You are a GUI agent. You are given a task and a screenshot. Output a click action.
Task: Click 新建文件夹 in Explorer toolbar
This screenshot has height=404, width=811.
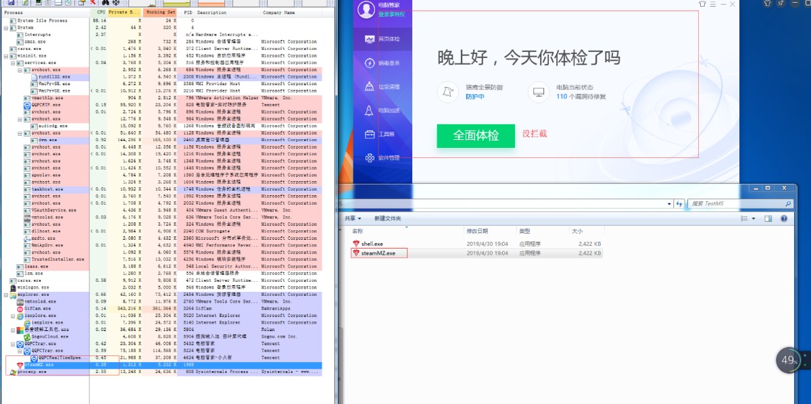point(388,218)
